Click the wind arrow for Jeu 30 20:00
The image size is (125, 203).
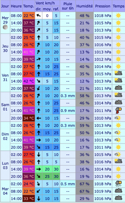(39, 59)
